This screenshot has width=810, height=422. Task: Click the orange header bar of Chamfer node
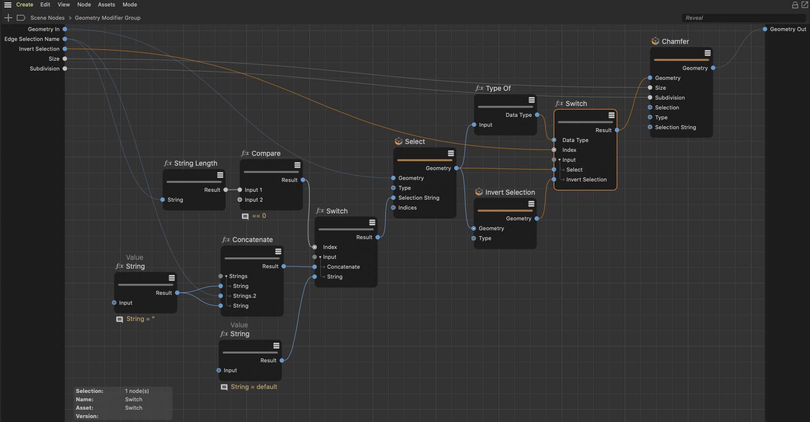tap(681, 60)
